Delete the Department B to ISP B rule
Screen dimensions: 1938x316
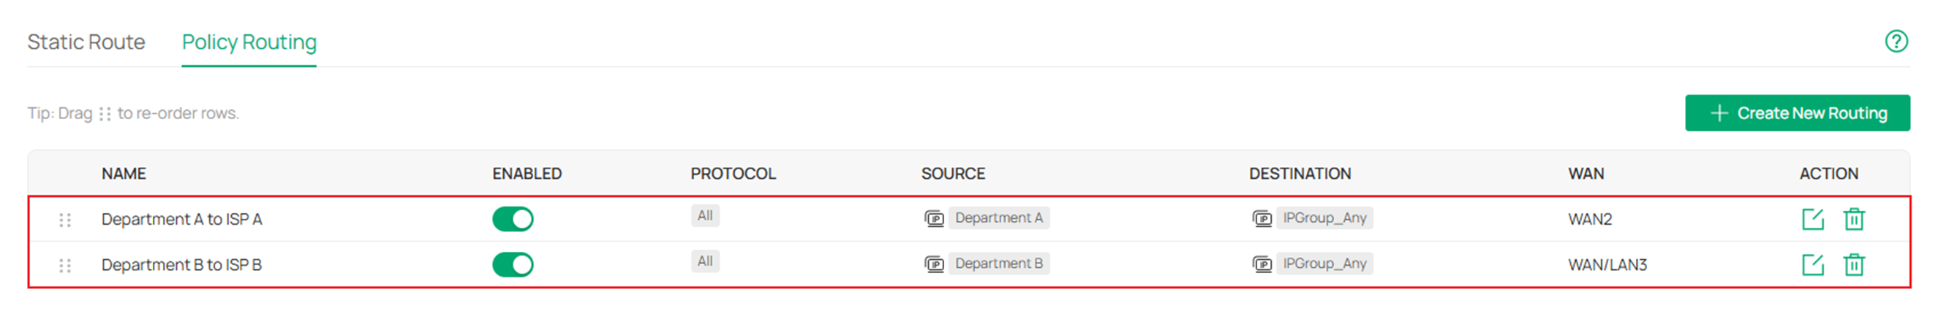coord(1853,265)
